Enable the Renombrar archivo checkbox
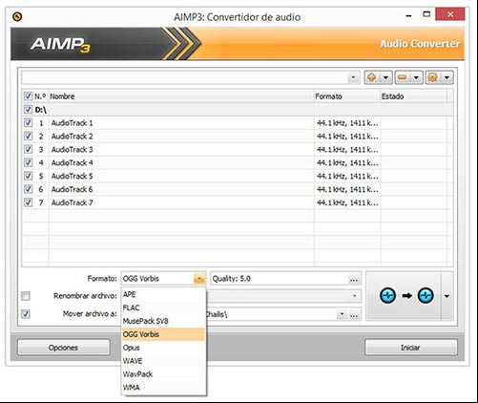Screen dimensions: 478x403 click(26, 296)
